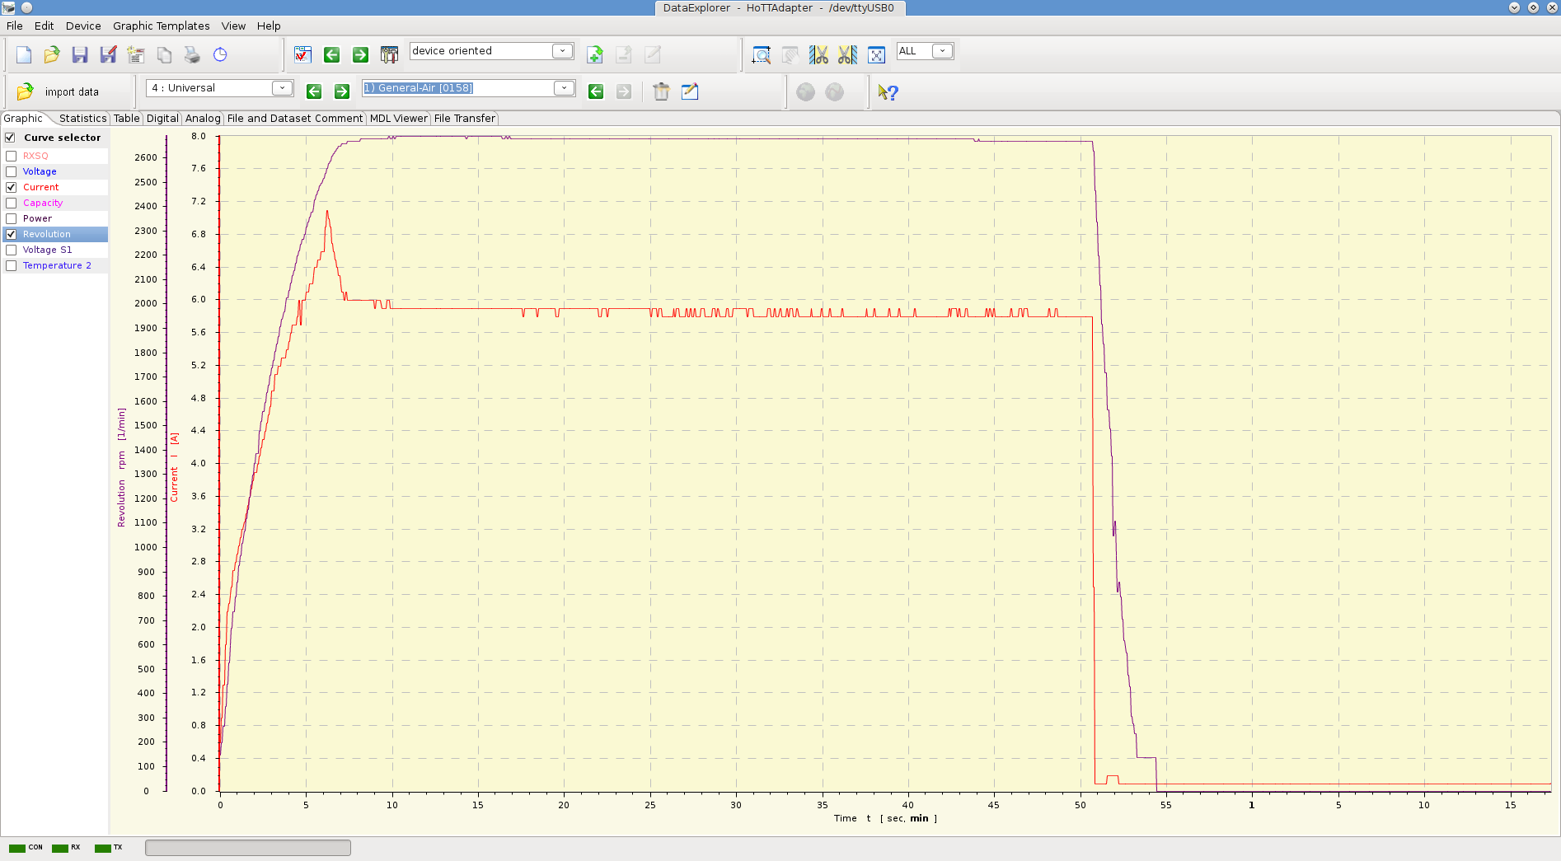This screenshot has width=1561, height=861.
Task: Click the new file icon
Action: coord(24,55)
